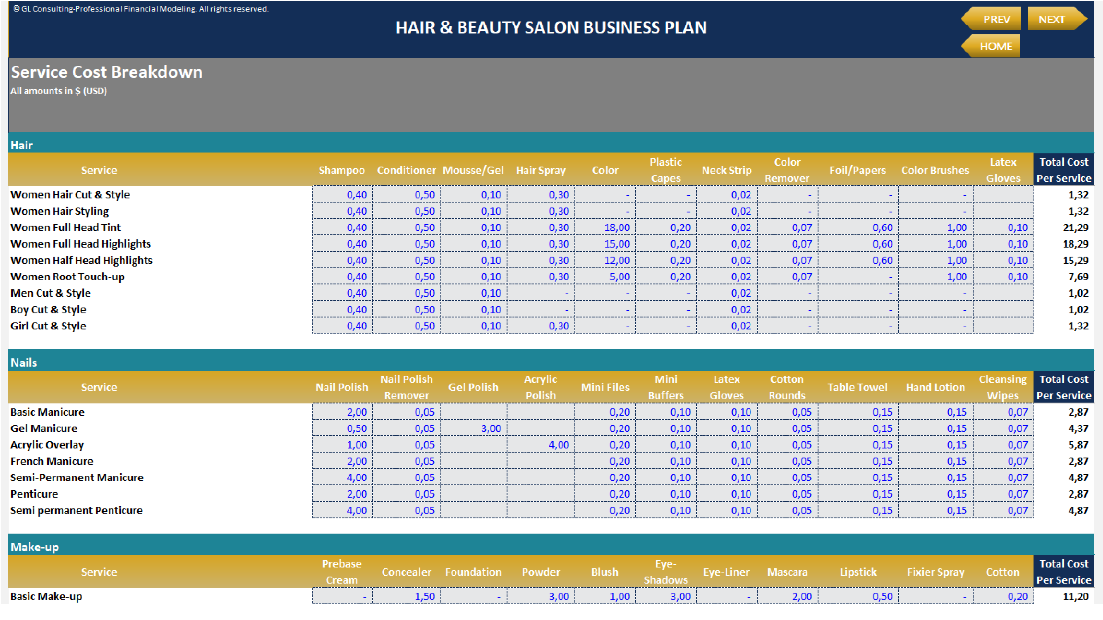Select Lipstick 0,50 cell for Basic Make-up
Image resolution: width=1103 pixels, height=620 pixels.
tap(858, 596)
